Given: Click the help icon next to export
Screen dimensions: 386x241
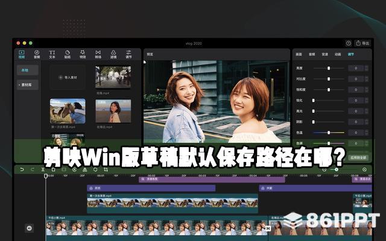Looking at the screenshot, I should [349, 43].
